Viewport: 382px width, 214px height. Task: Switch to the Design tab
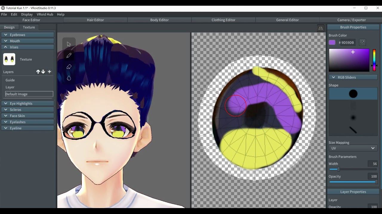[x=9, y=27]
